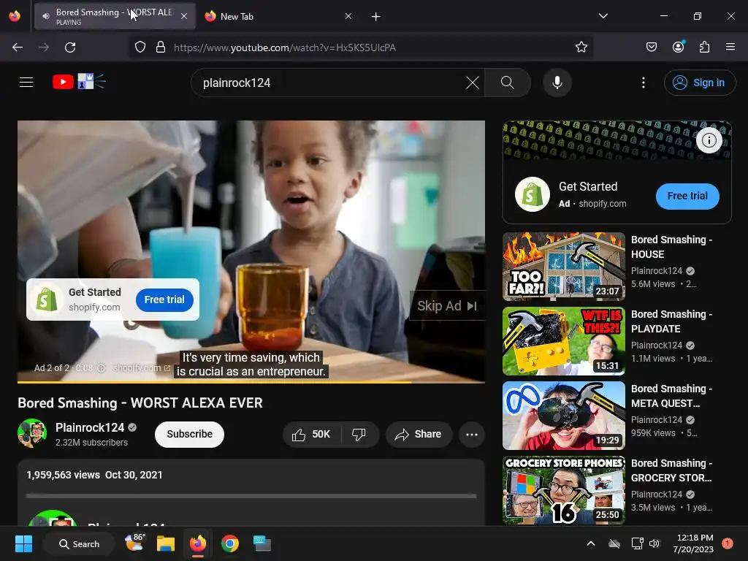Click Free trial in video overlay
Screen dimensions: 748x561
[x=164, y=299]
